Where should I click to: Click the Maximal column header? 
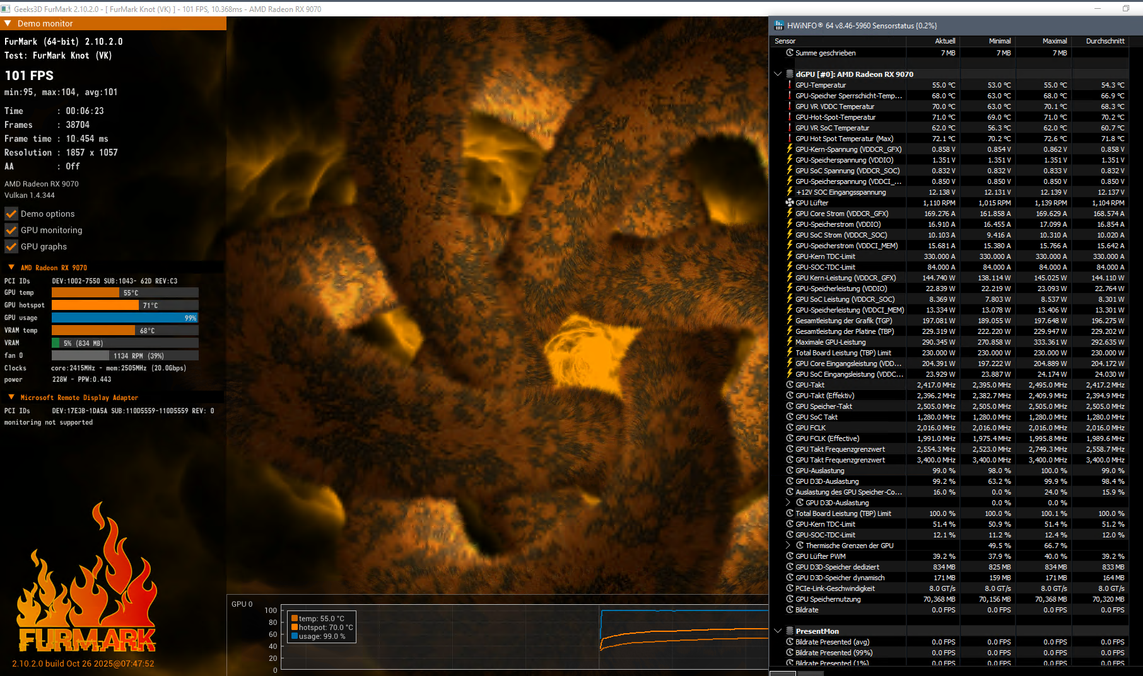pyautogui.click(x=1043, y=41)
